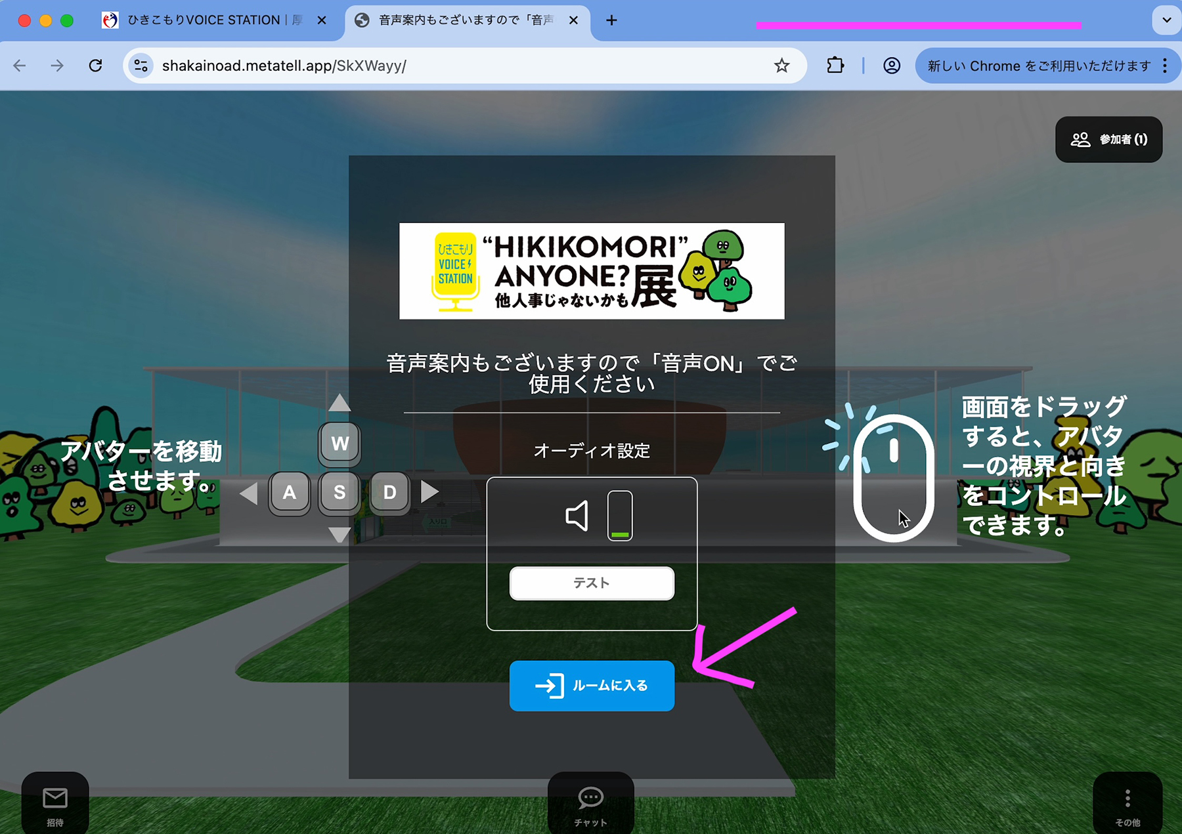Bookmark this page with star icon
This screenshot has height=834, width=1182.
(781, 66)
